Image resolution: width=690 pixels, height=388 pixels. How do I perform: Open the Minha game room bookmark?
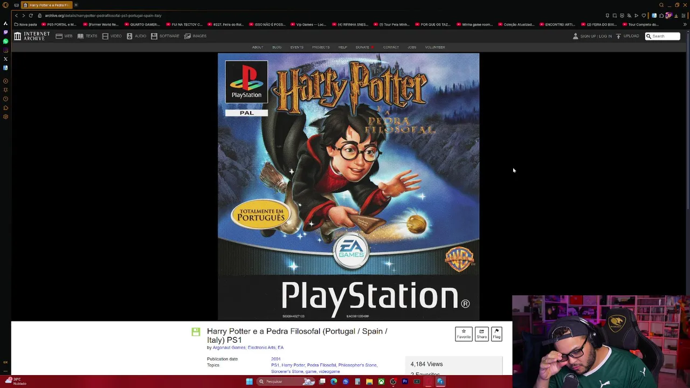pyautogui.click(x=475, y=24)
